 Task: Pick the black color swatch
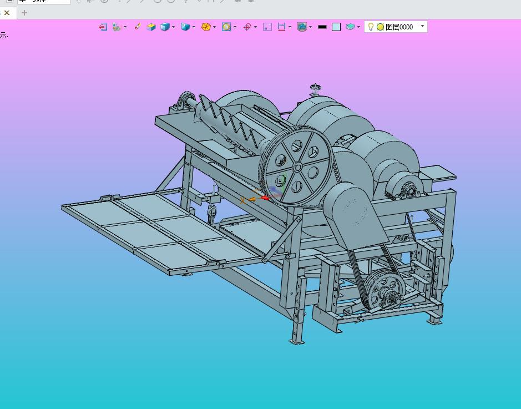click(322, 27)
